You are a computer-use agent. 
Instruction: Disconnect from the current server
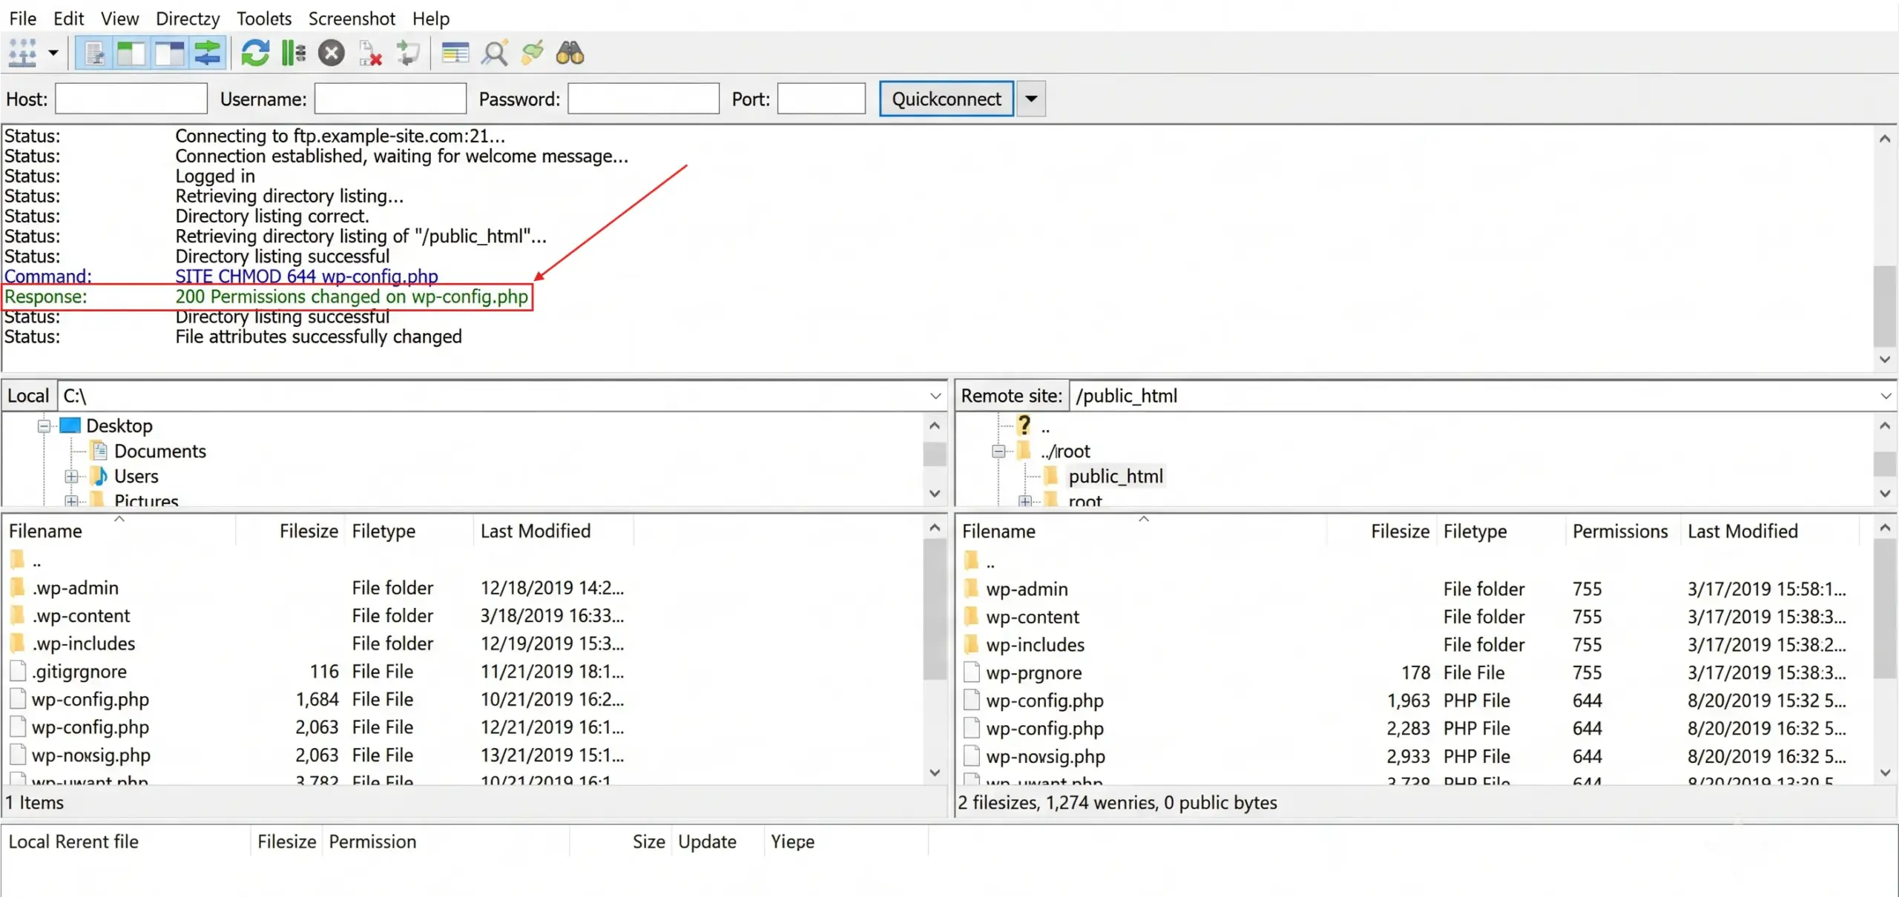(x=369, y=53)
